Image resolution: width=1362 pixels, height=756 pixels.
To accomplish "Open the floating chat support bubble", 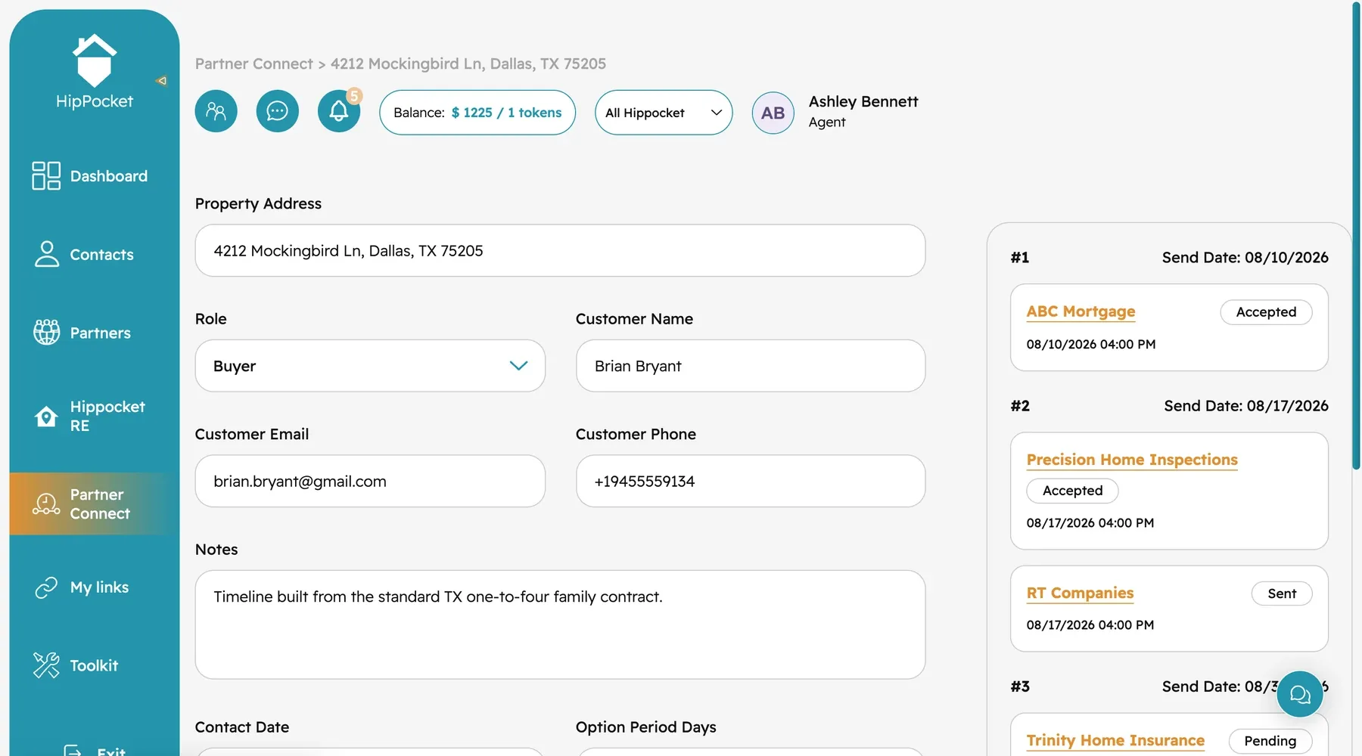I will tap(1300, 694).
